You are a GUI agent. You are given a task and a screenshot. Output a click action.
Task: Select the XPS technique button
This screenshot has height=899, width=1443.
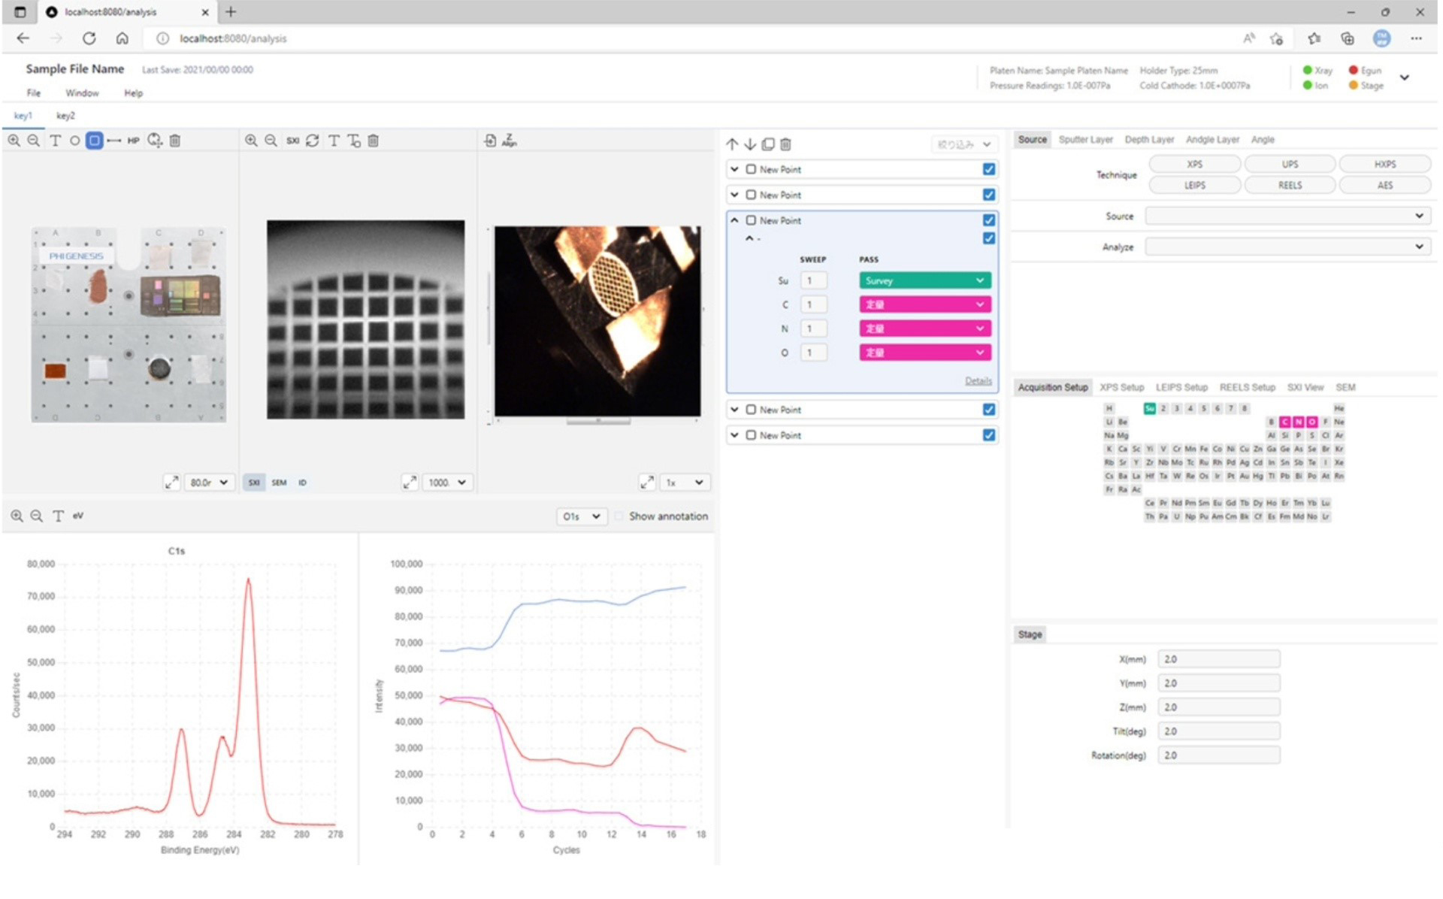[1194, 165]
